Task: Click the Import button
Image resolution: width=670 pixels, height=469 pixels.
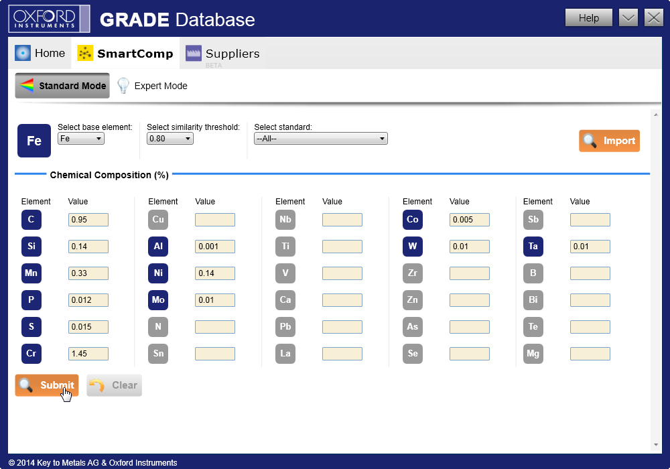Action: (x=609, y=141)
